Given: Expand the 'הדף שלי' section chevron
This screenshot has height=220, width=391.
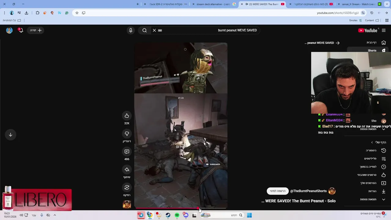Looking at the screenshot, I should (x=372, y=142).
